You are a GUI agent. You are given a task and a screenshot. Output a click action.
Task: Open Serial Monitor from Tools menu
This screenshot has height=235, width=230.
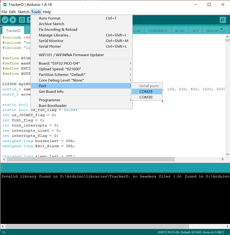(81, 41)
